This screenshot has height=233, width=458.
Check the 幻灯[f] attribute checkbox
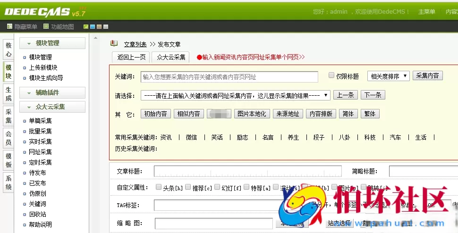coord(217,187)
